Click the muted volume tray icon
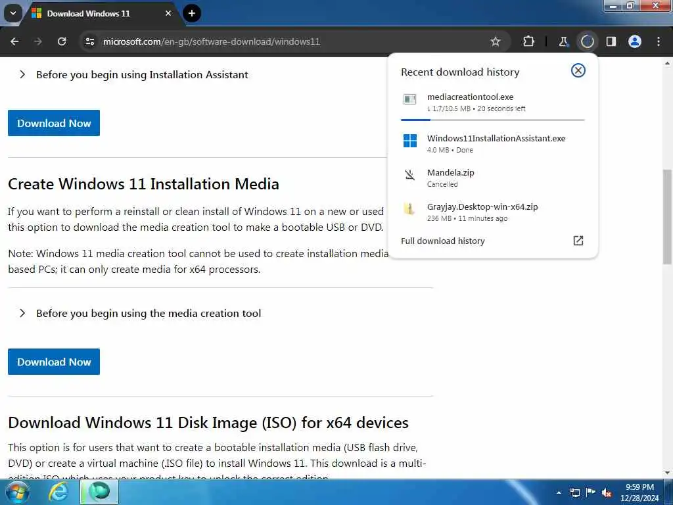This screenshot has height=505, width=673. tap(607, 493)
